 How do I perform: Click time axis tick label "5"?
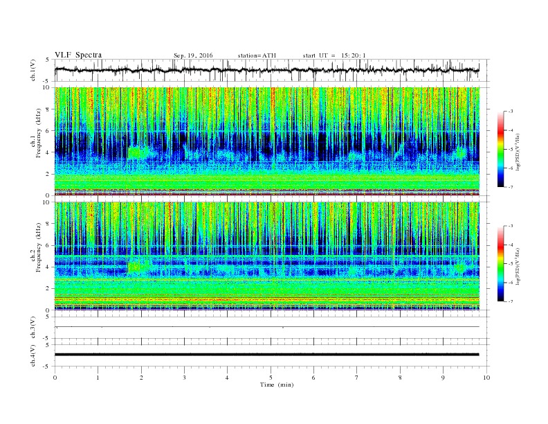coord(271,378)
